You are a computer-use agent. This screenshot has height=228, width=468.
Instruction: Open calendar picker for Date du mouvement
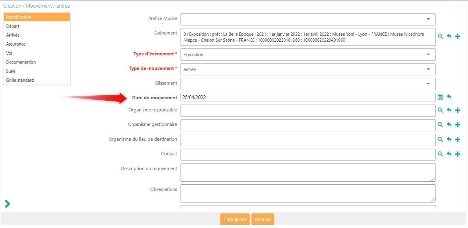pos(440,97)
